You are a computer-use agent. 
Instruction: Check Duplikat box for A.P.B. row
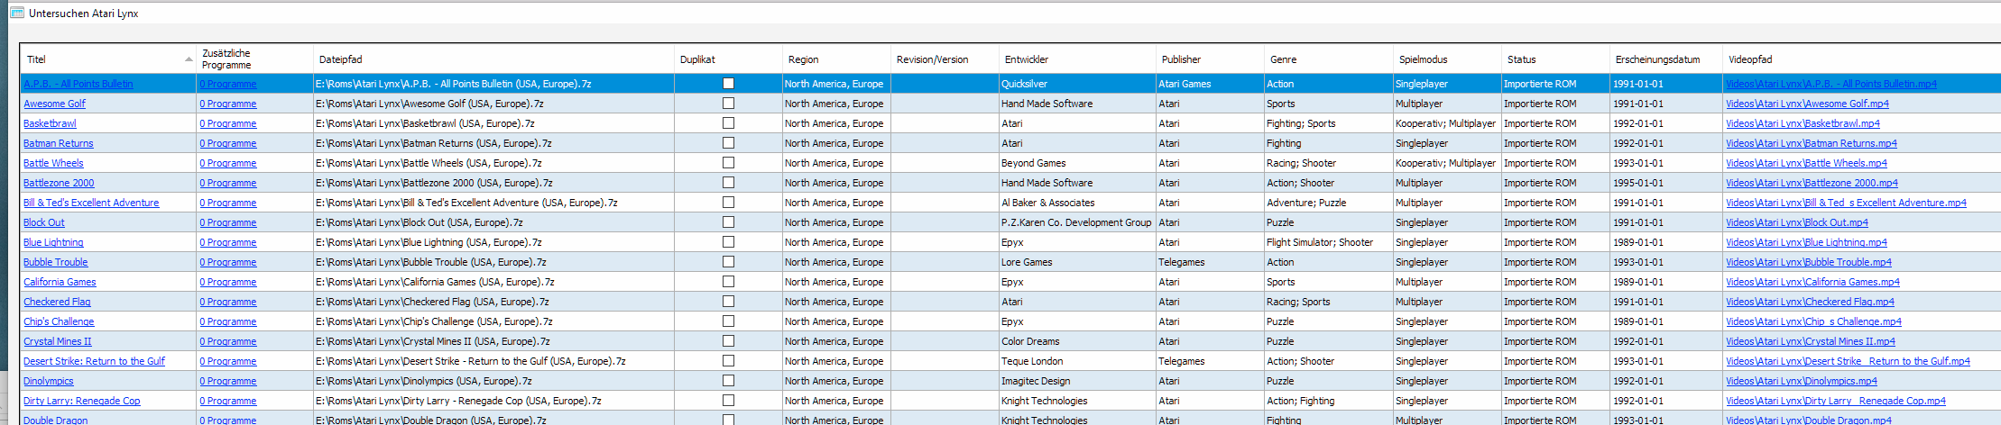(728, 84)
